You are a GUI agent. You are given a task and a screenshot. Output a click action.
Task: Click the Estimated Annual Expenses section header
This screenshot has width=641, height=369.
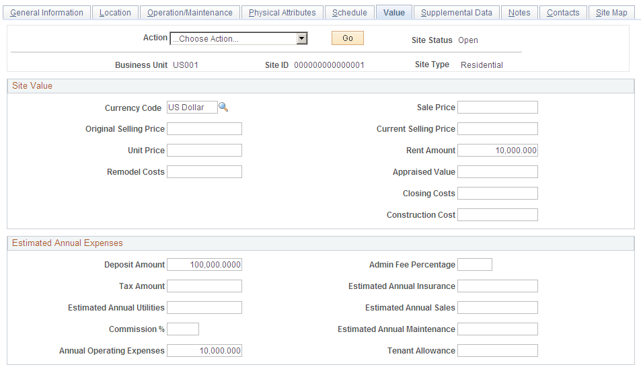click(320, 243)
